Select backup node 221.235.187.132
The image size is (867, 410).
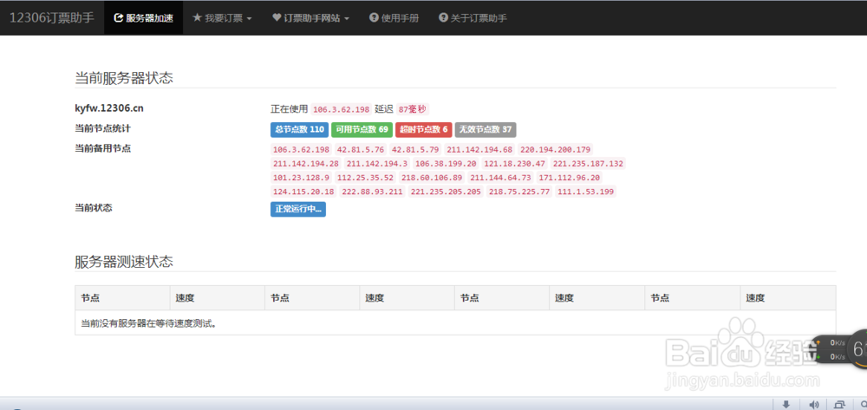point(589,164)
